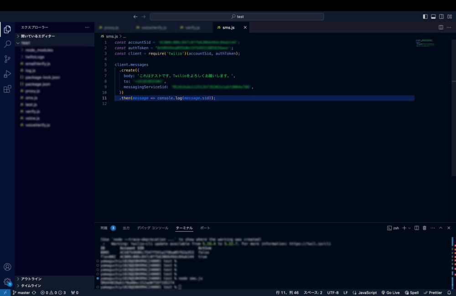Screen dimensions: 456x296
Task: Kill terminal with the trash icon
Action: click(425, 228)
